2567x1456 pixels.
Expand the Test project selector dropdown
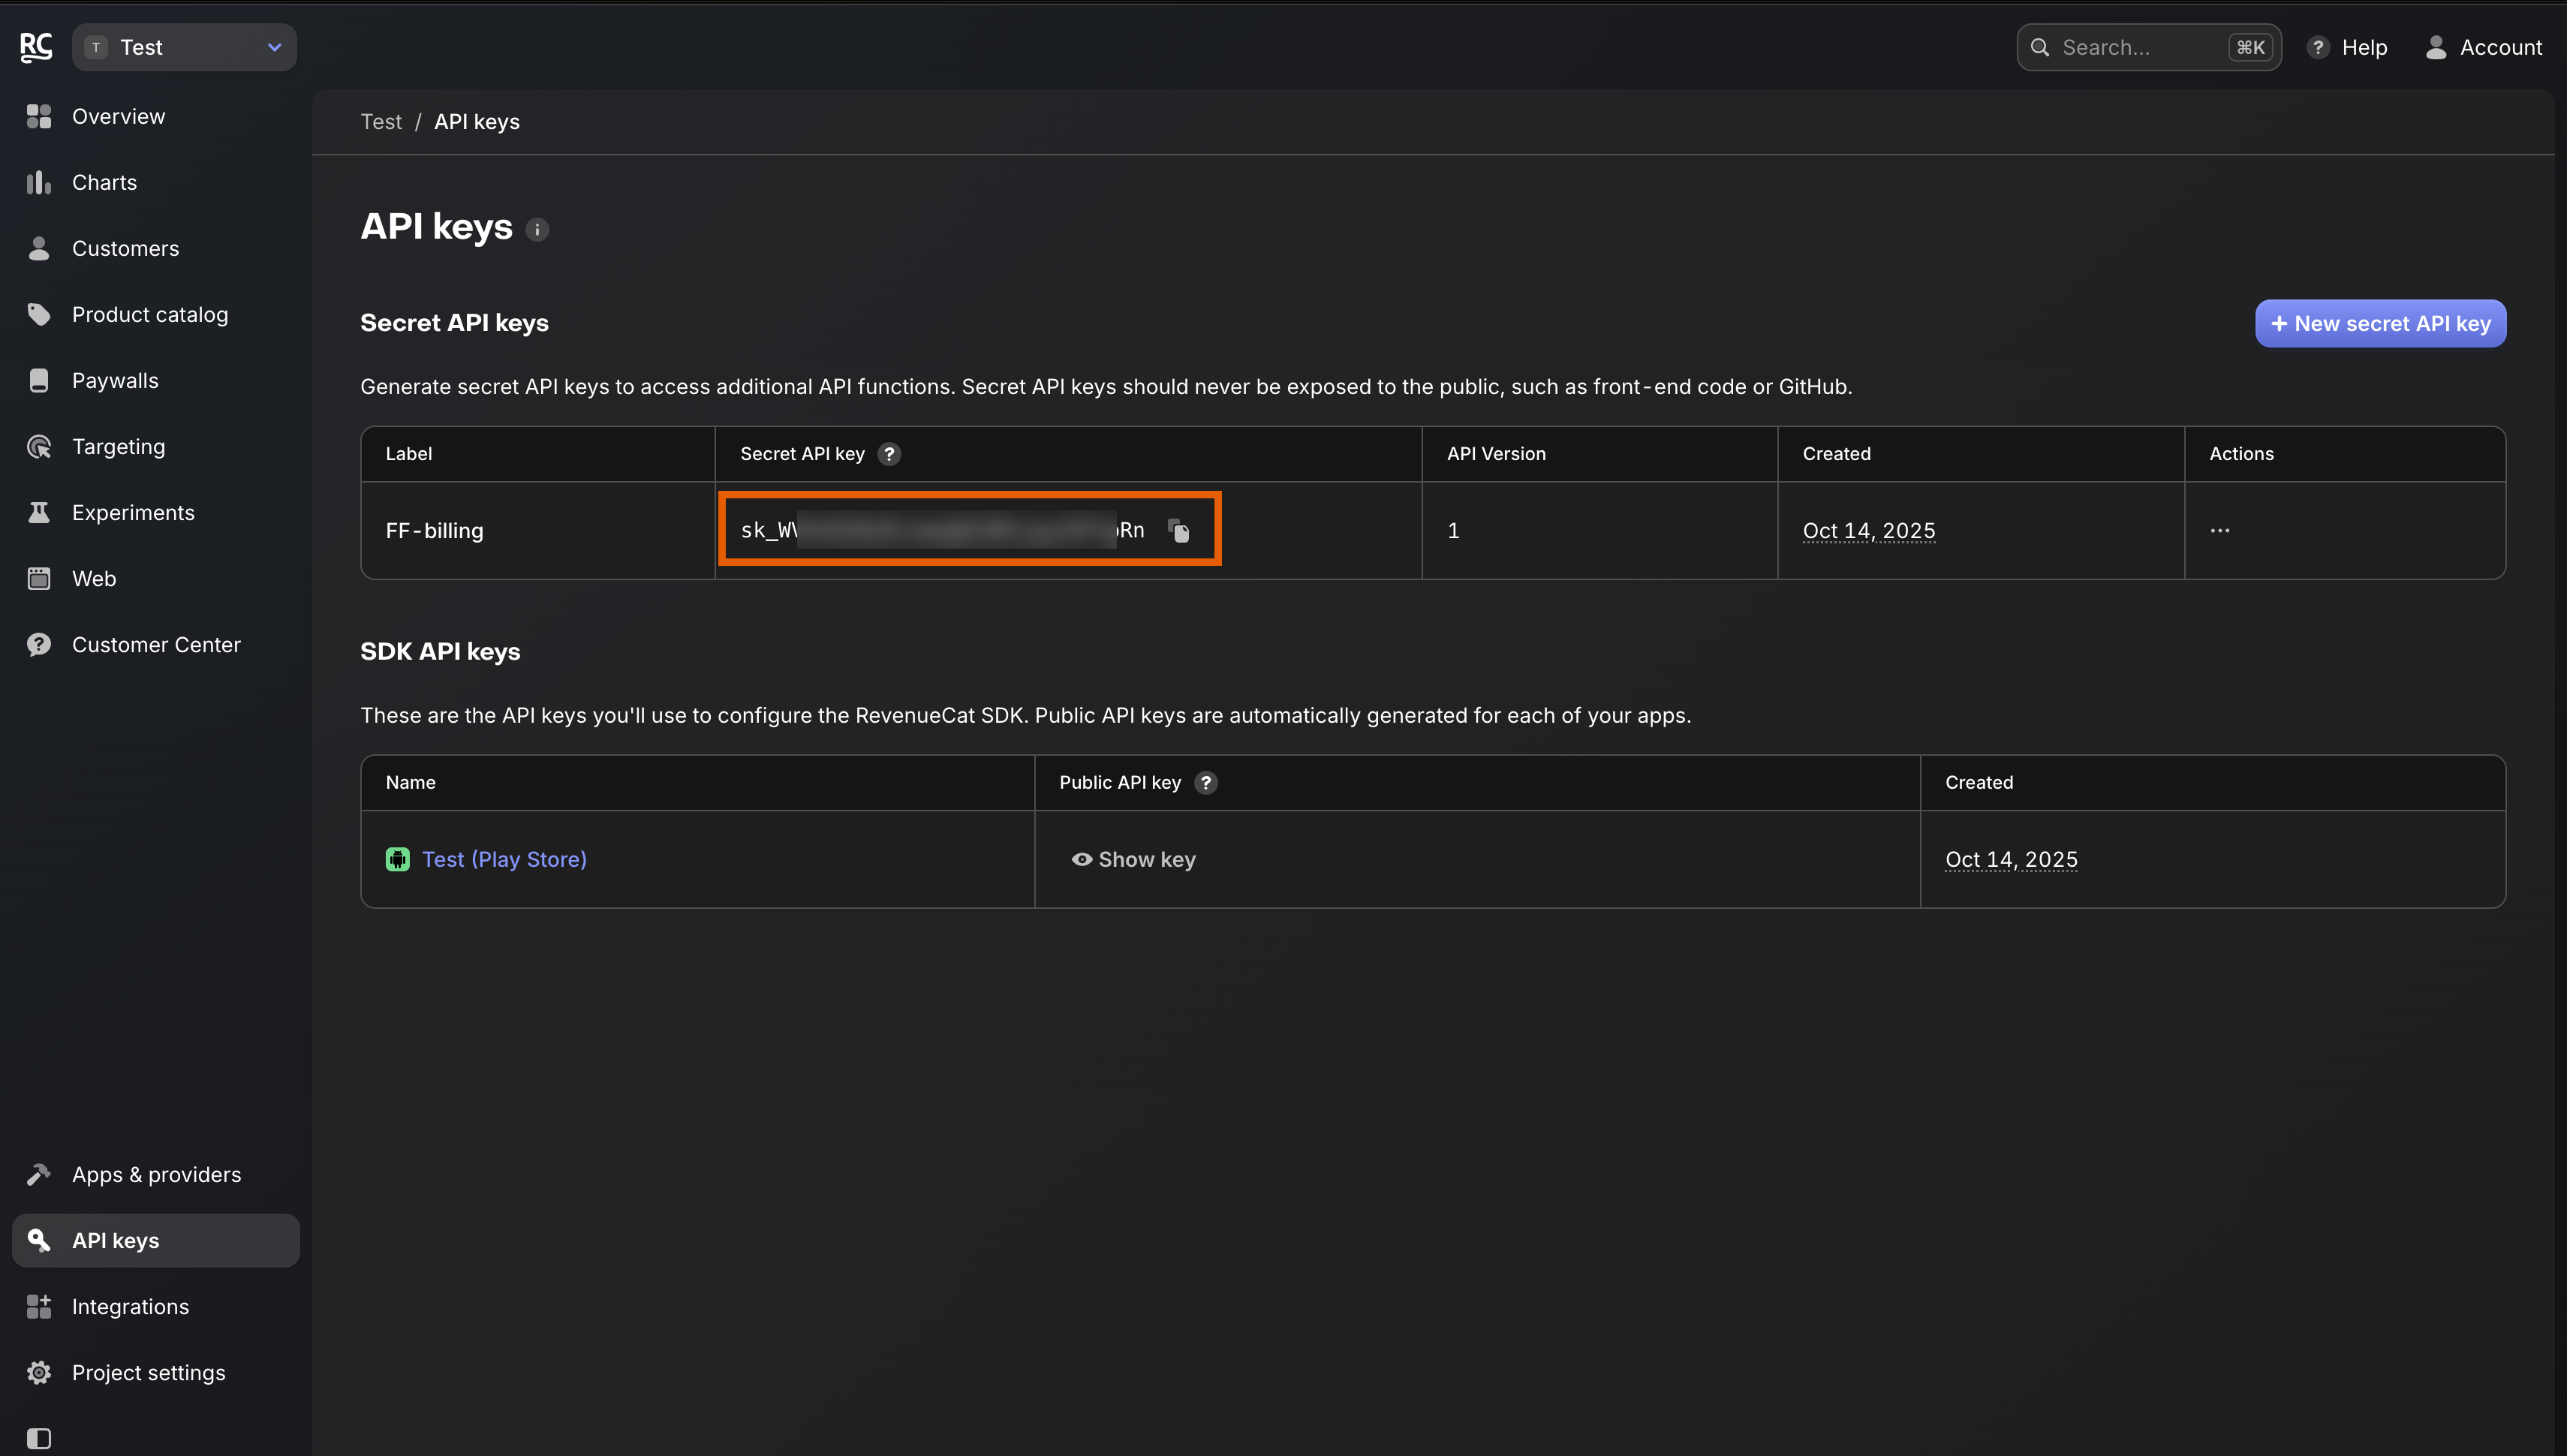pos(184,47)
